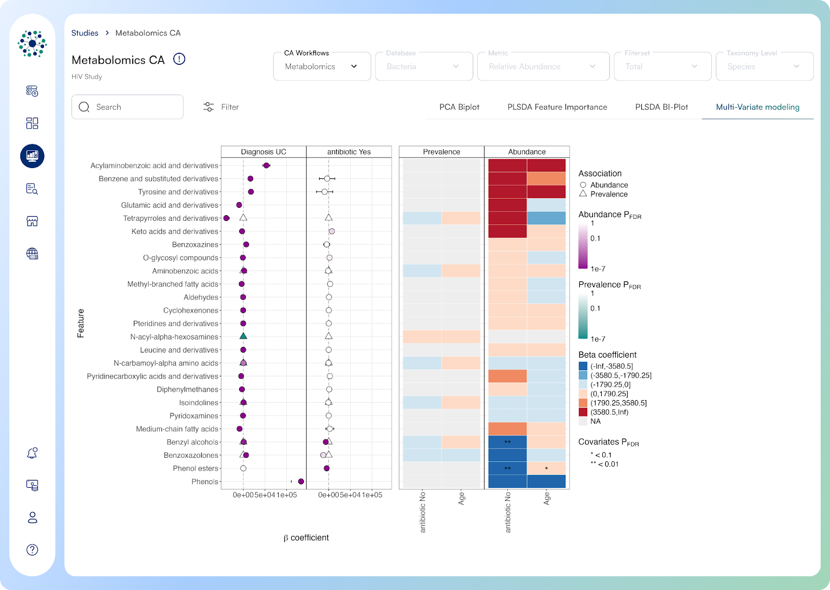Click the Phenols data point in Diagnosis UC
The width and height of the screenshot is (830, 590).
301,482
